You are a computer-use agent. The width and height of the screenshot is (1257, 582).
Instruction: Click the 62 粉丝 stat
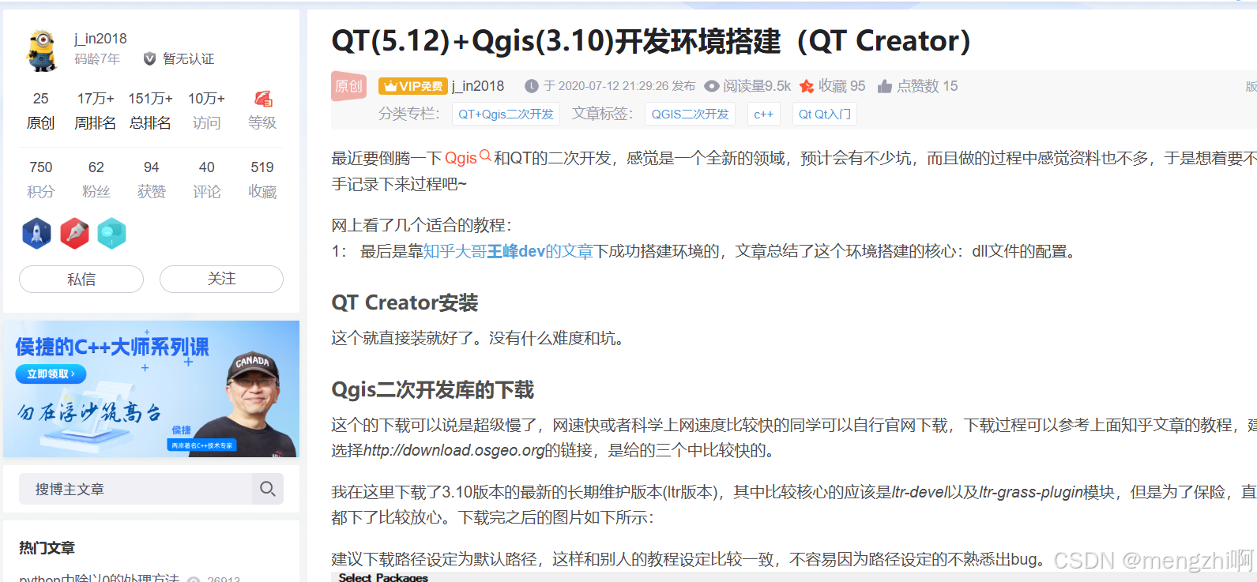pyautogui.click(x=96, y=179)
